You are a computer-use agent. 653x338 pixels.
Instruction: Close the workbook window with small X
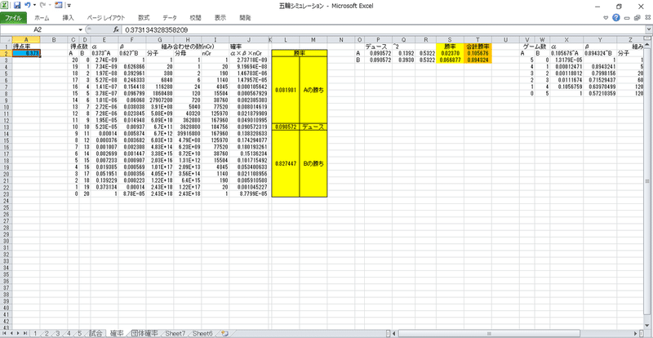[x=646, y=18]
